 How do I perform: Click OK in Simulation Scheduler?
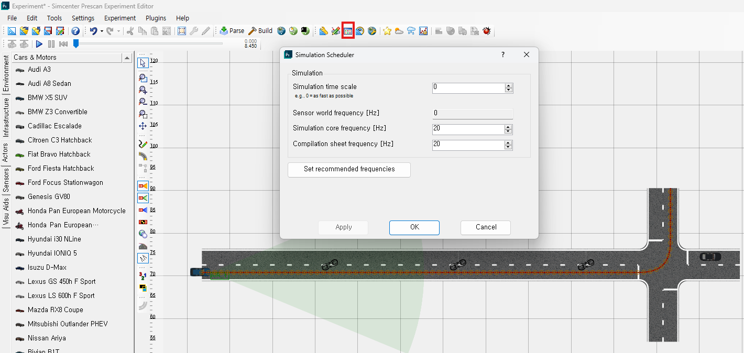tap(414, 227)
